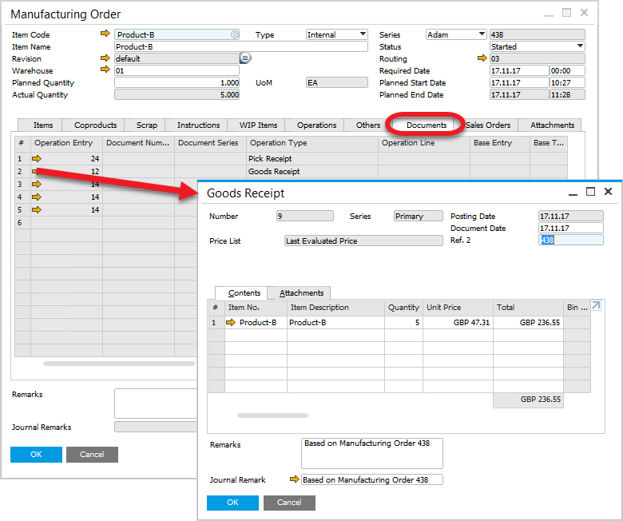Click the Manufacturing Order Remarks box
This screenshot has height=521, width=623.
coord(156,404)
